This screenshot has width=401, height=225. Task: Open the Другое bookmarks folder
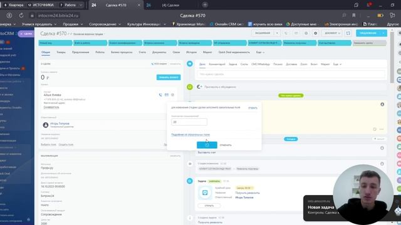coord(393,24)
